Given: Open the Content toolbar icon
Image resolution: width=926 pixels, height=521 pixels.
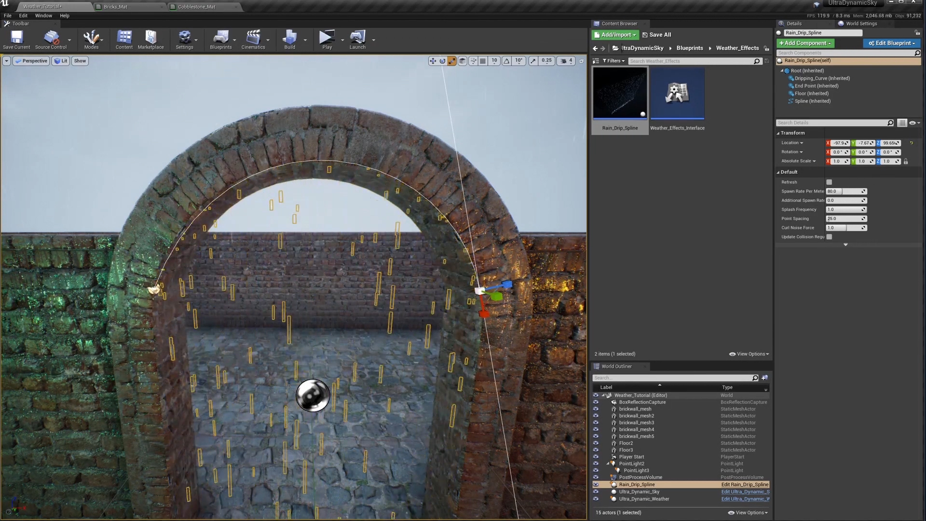Looking at the screenshot, I should 124,40.
